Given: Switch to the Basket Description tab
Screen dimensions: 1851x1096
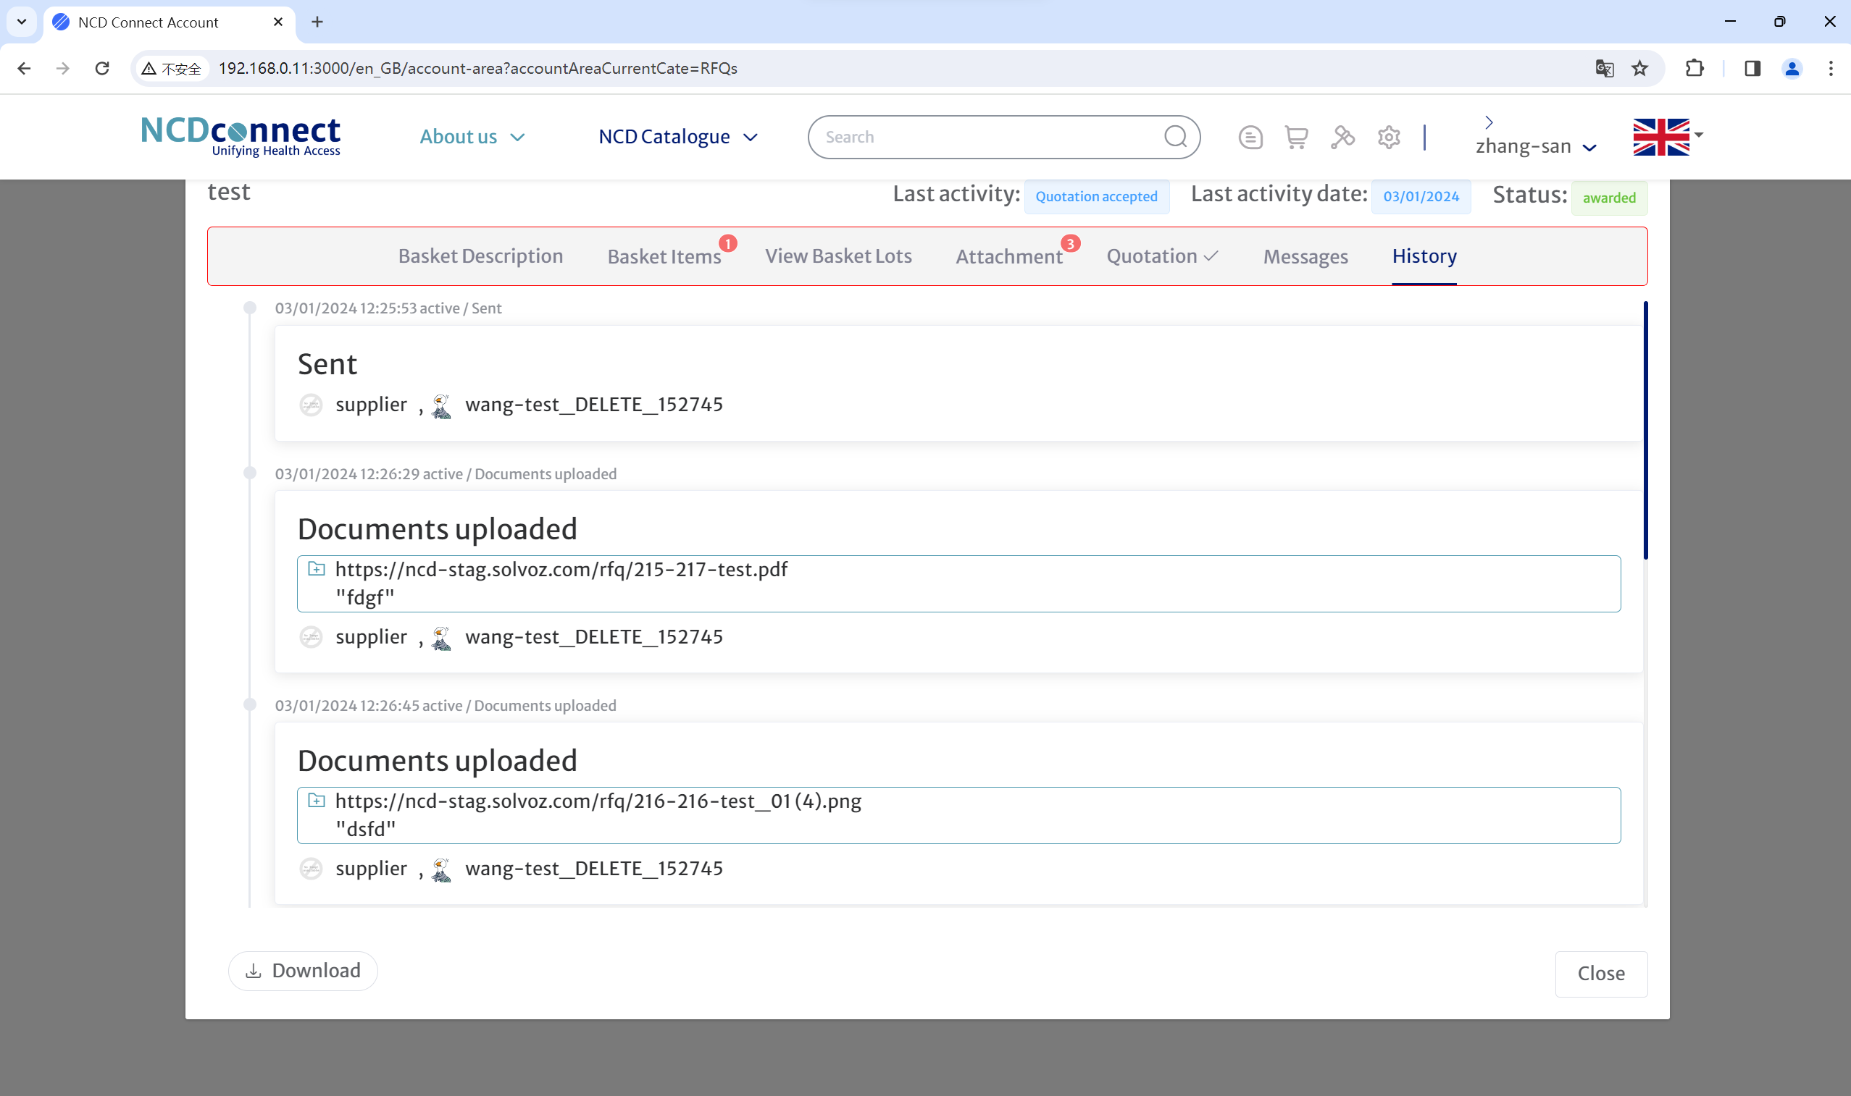Looking at the screenshot, I should (480, 256).
